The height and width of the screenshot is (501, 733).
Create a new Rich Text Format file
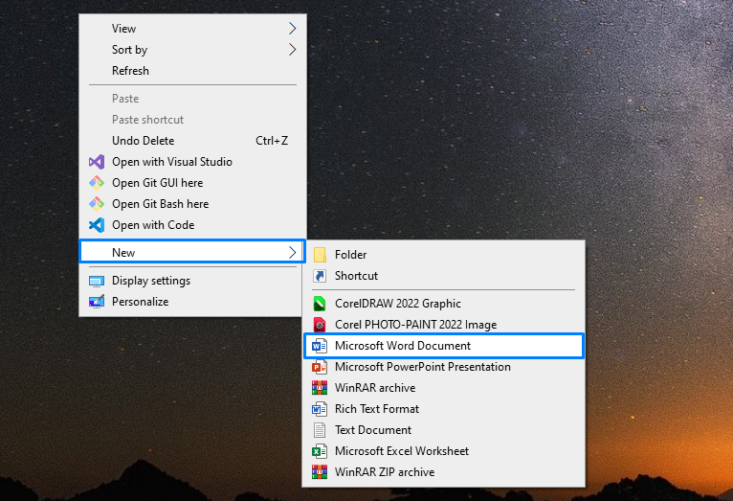coord(376,409)
